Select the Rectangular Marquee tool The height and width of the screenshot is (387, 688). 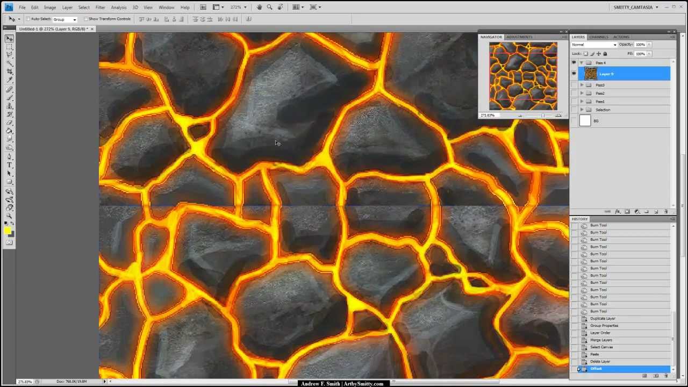pos(10,47)
